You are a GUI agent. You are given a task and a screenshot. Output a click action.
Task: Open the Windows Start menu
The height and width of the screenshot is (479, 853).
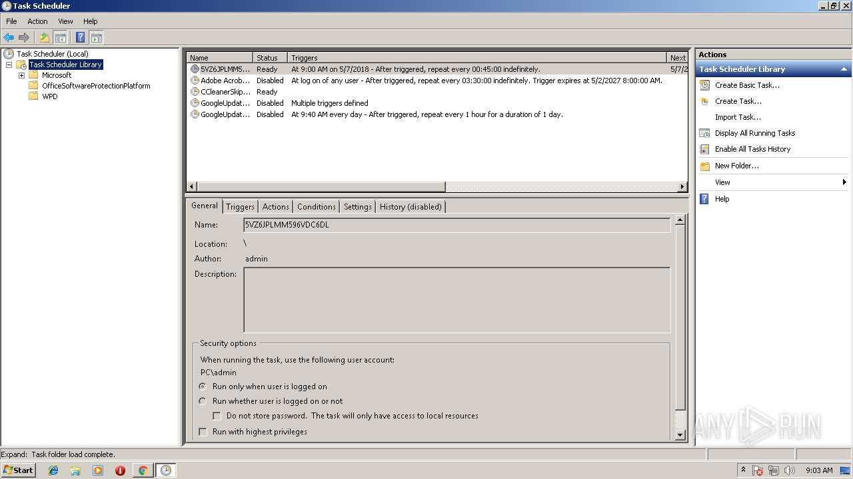pos(18,470)
